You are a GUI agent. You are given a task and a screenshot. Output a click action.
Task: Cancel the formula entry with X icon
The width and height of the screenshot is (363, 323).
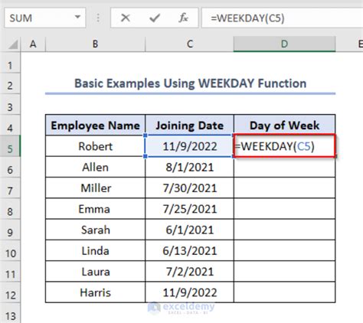[x=126, y=18]
